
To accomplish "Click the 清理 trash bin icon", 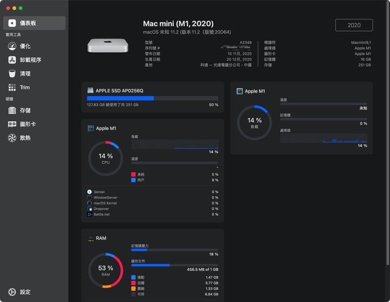I will coord(12,74).
